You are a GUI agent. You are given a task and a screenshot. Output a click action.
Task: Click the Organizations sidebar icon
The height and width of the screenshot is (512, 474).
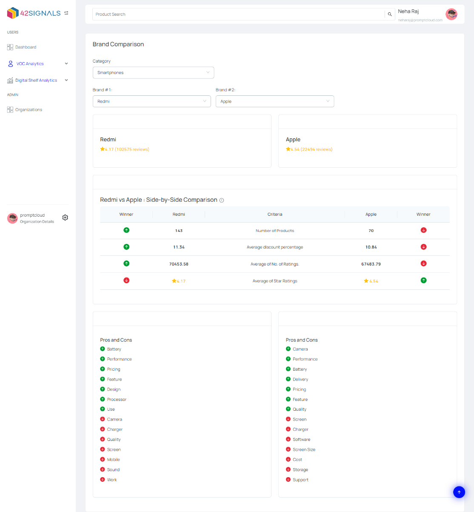point(10,110)
